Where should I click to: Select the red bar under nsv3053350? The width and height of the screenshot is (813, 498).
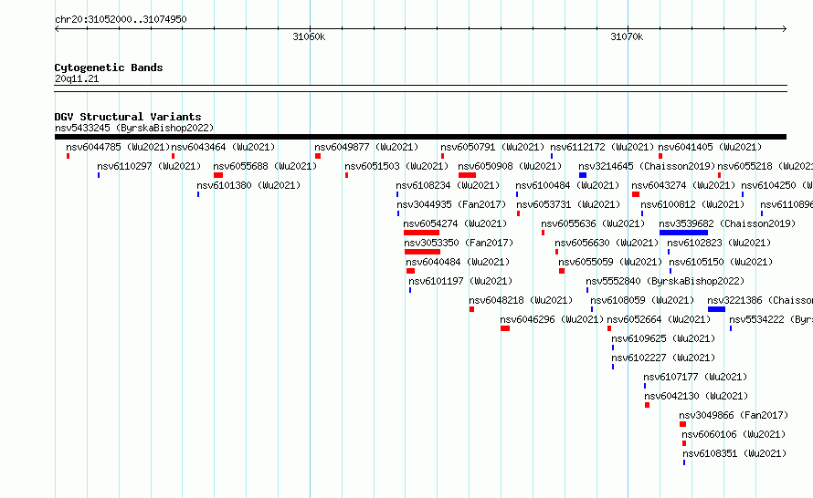pos(423,252)
